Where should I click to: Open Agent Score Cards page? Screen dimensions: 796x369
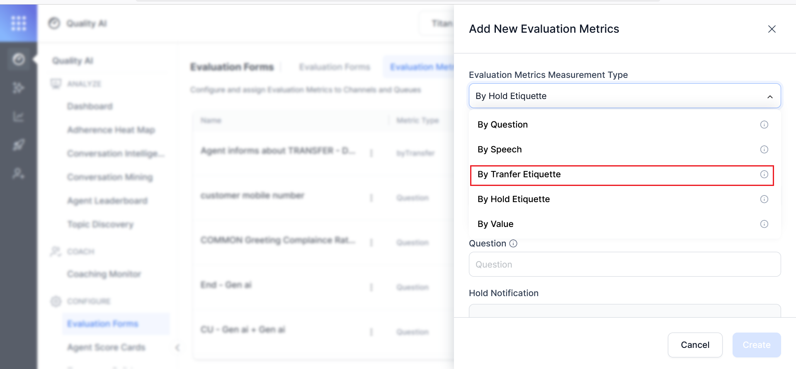106,347
